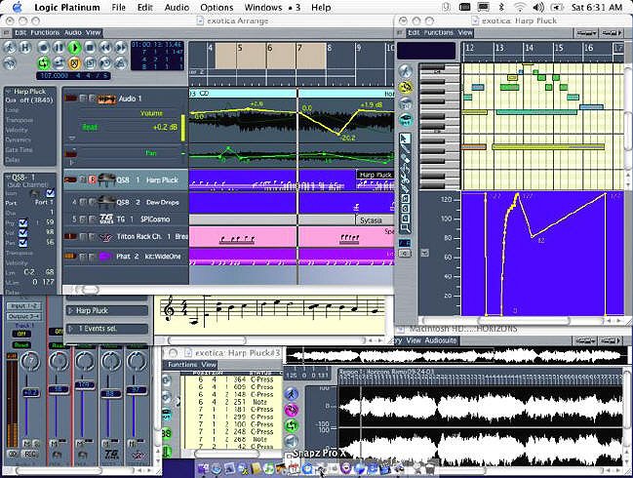Expand the 1 Events sel. box
The height and width of the screenshot is (478, 633).
[x=70, y=329]
